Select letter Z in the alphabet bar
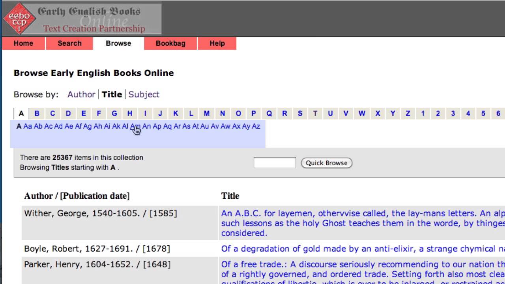Image resolution: width=505 pixels, height=284 pixels. click(408, 114)
